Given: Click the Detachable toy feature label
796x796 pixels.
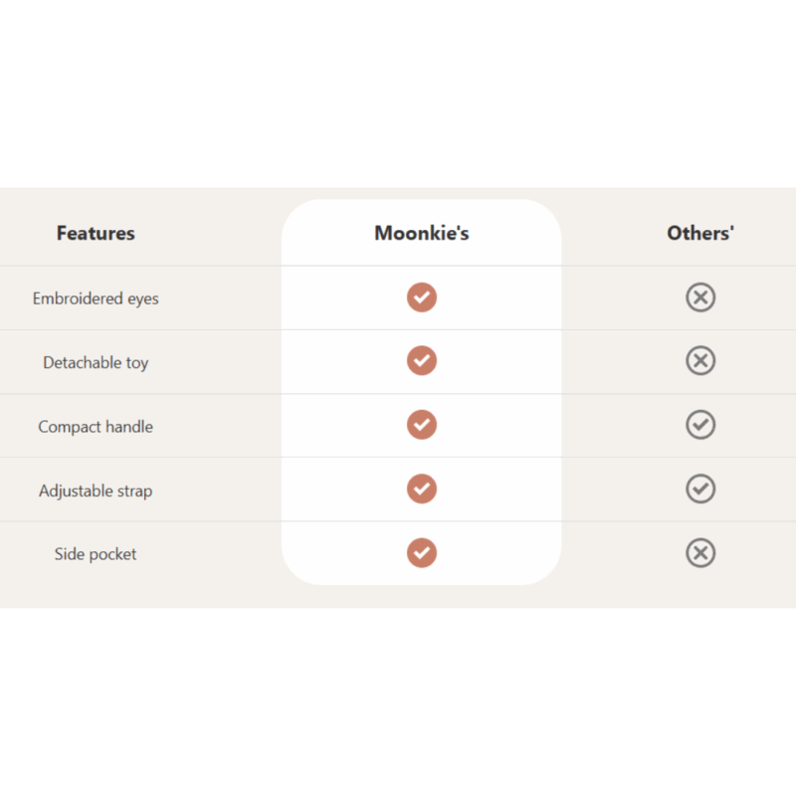Looking at the screenshot, I should tap(96, 362).
